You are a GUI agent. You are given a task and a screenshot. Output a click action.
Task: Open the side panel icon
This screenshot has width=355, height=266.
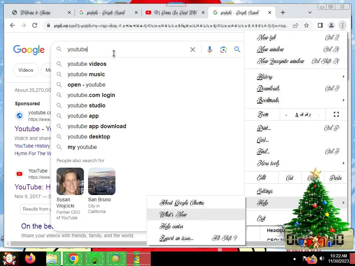(320, 25)
